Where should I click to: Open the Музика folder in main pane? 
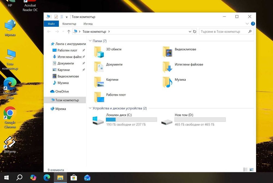(174, 82)
